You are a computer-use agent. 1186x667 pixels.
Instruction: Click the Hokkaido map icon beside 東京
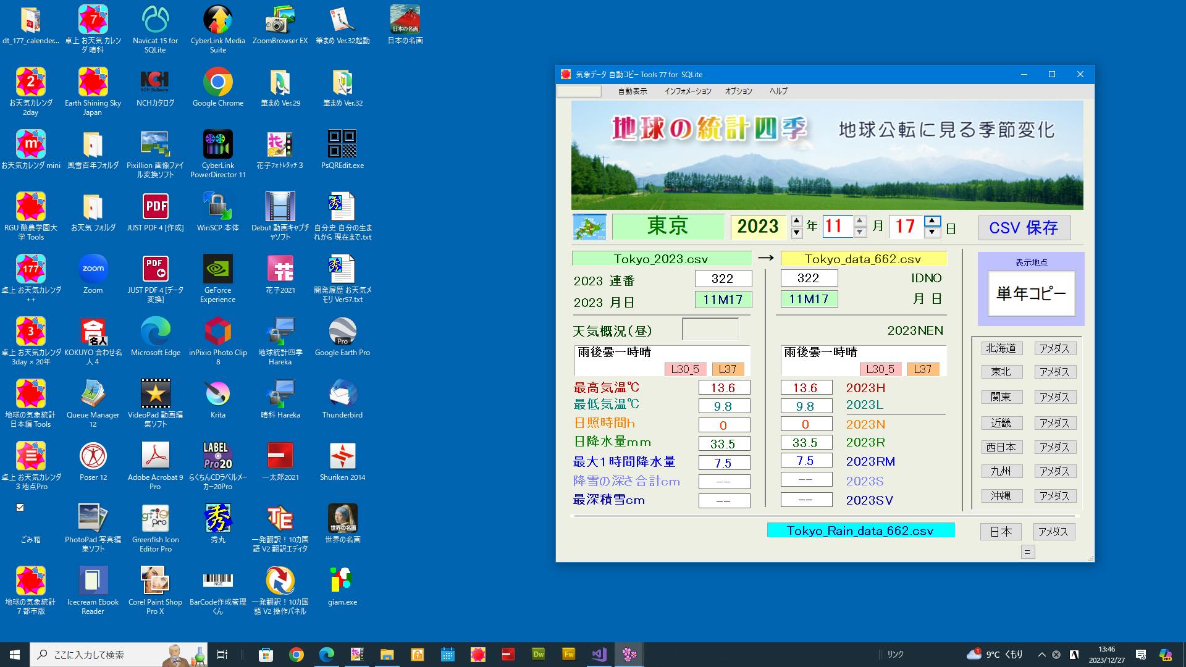point(589,227)
